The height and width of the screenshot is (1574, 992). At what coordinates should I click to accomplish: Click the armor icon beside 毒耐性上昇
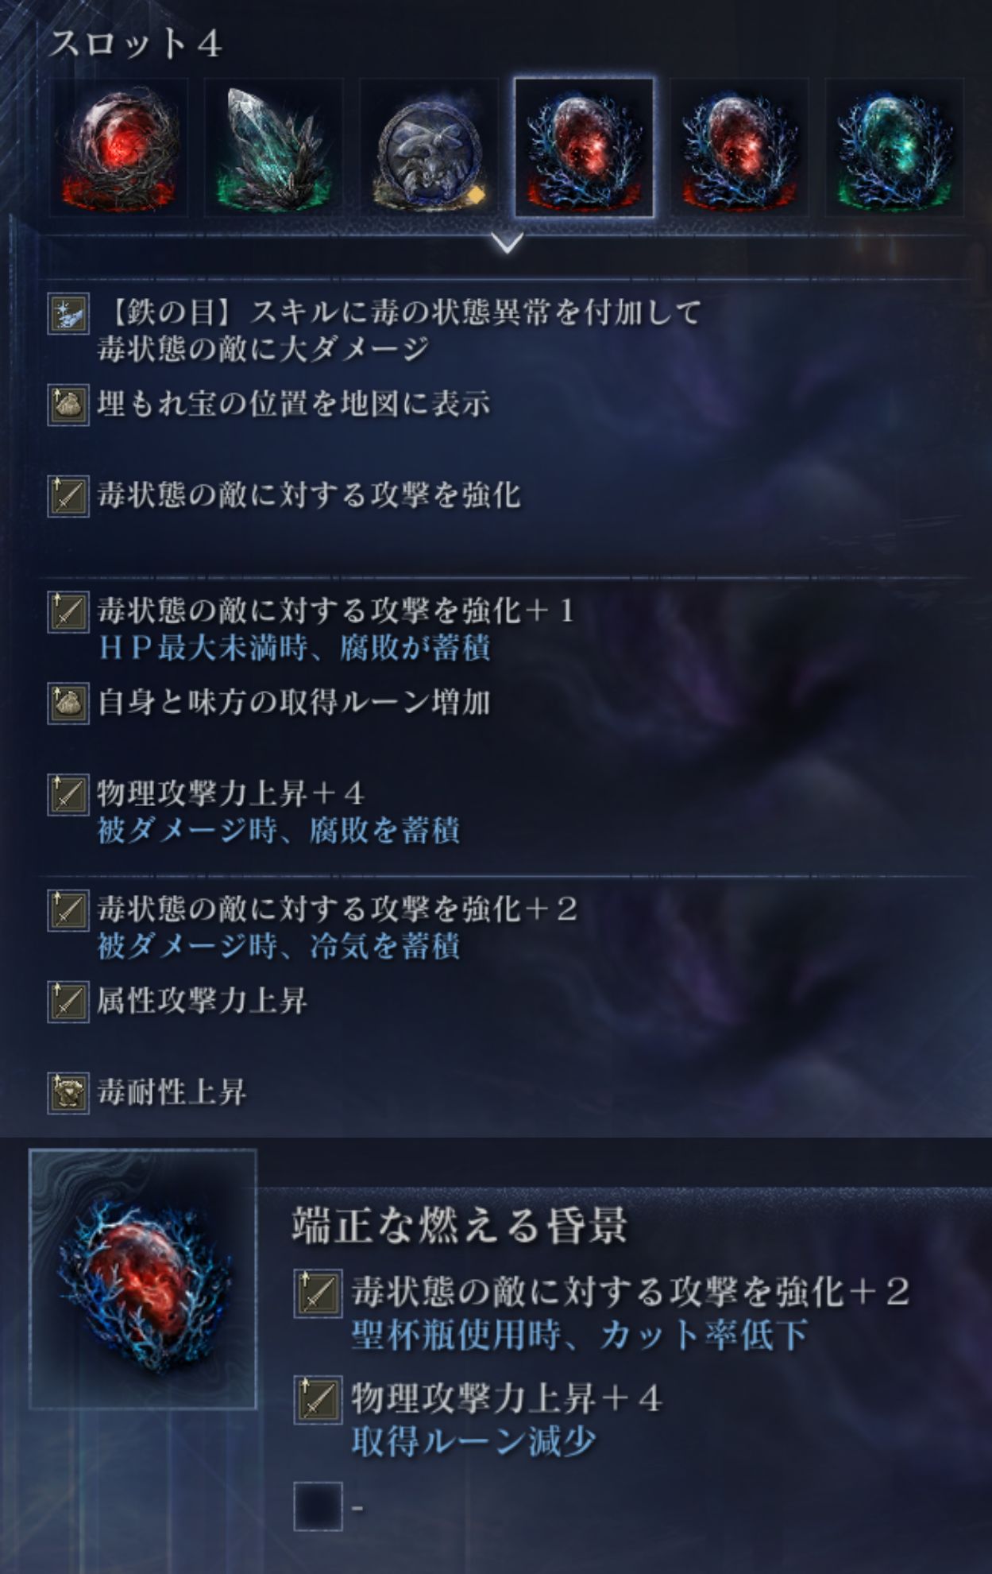pyautogui.click(x=68, y=1093)
